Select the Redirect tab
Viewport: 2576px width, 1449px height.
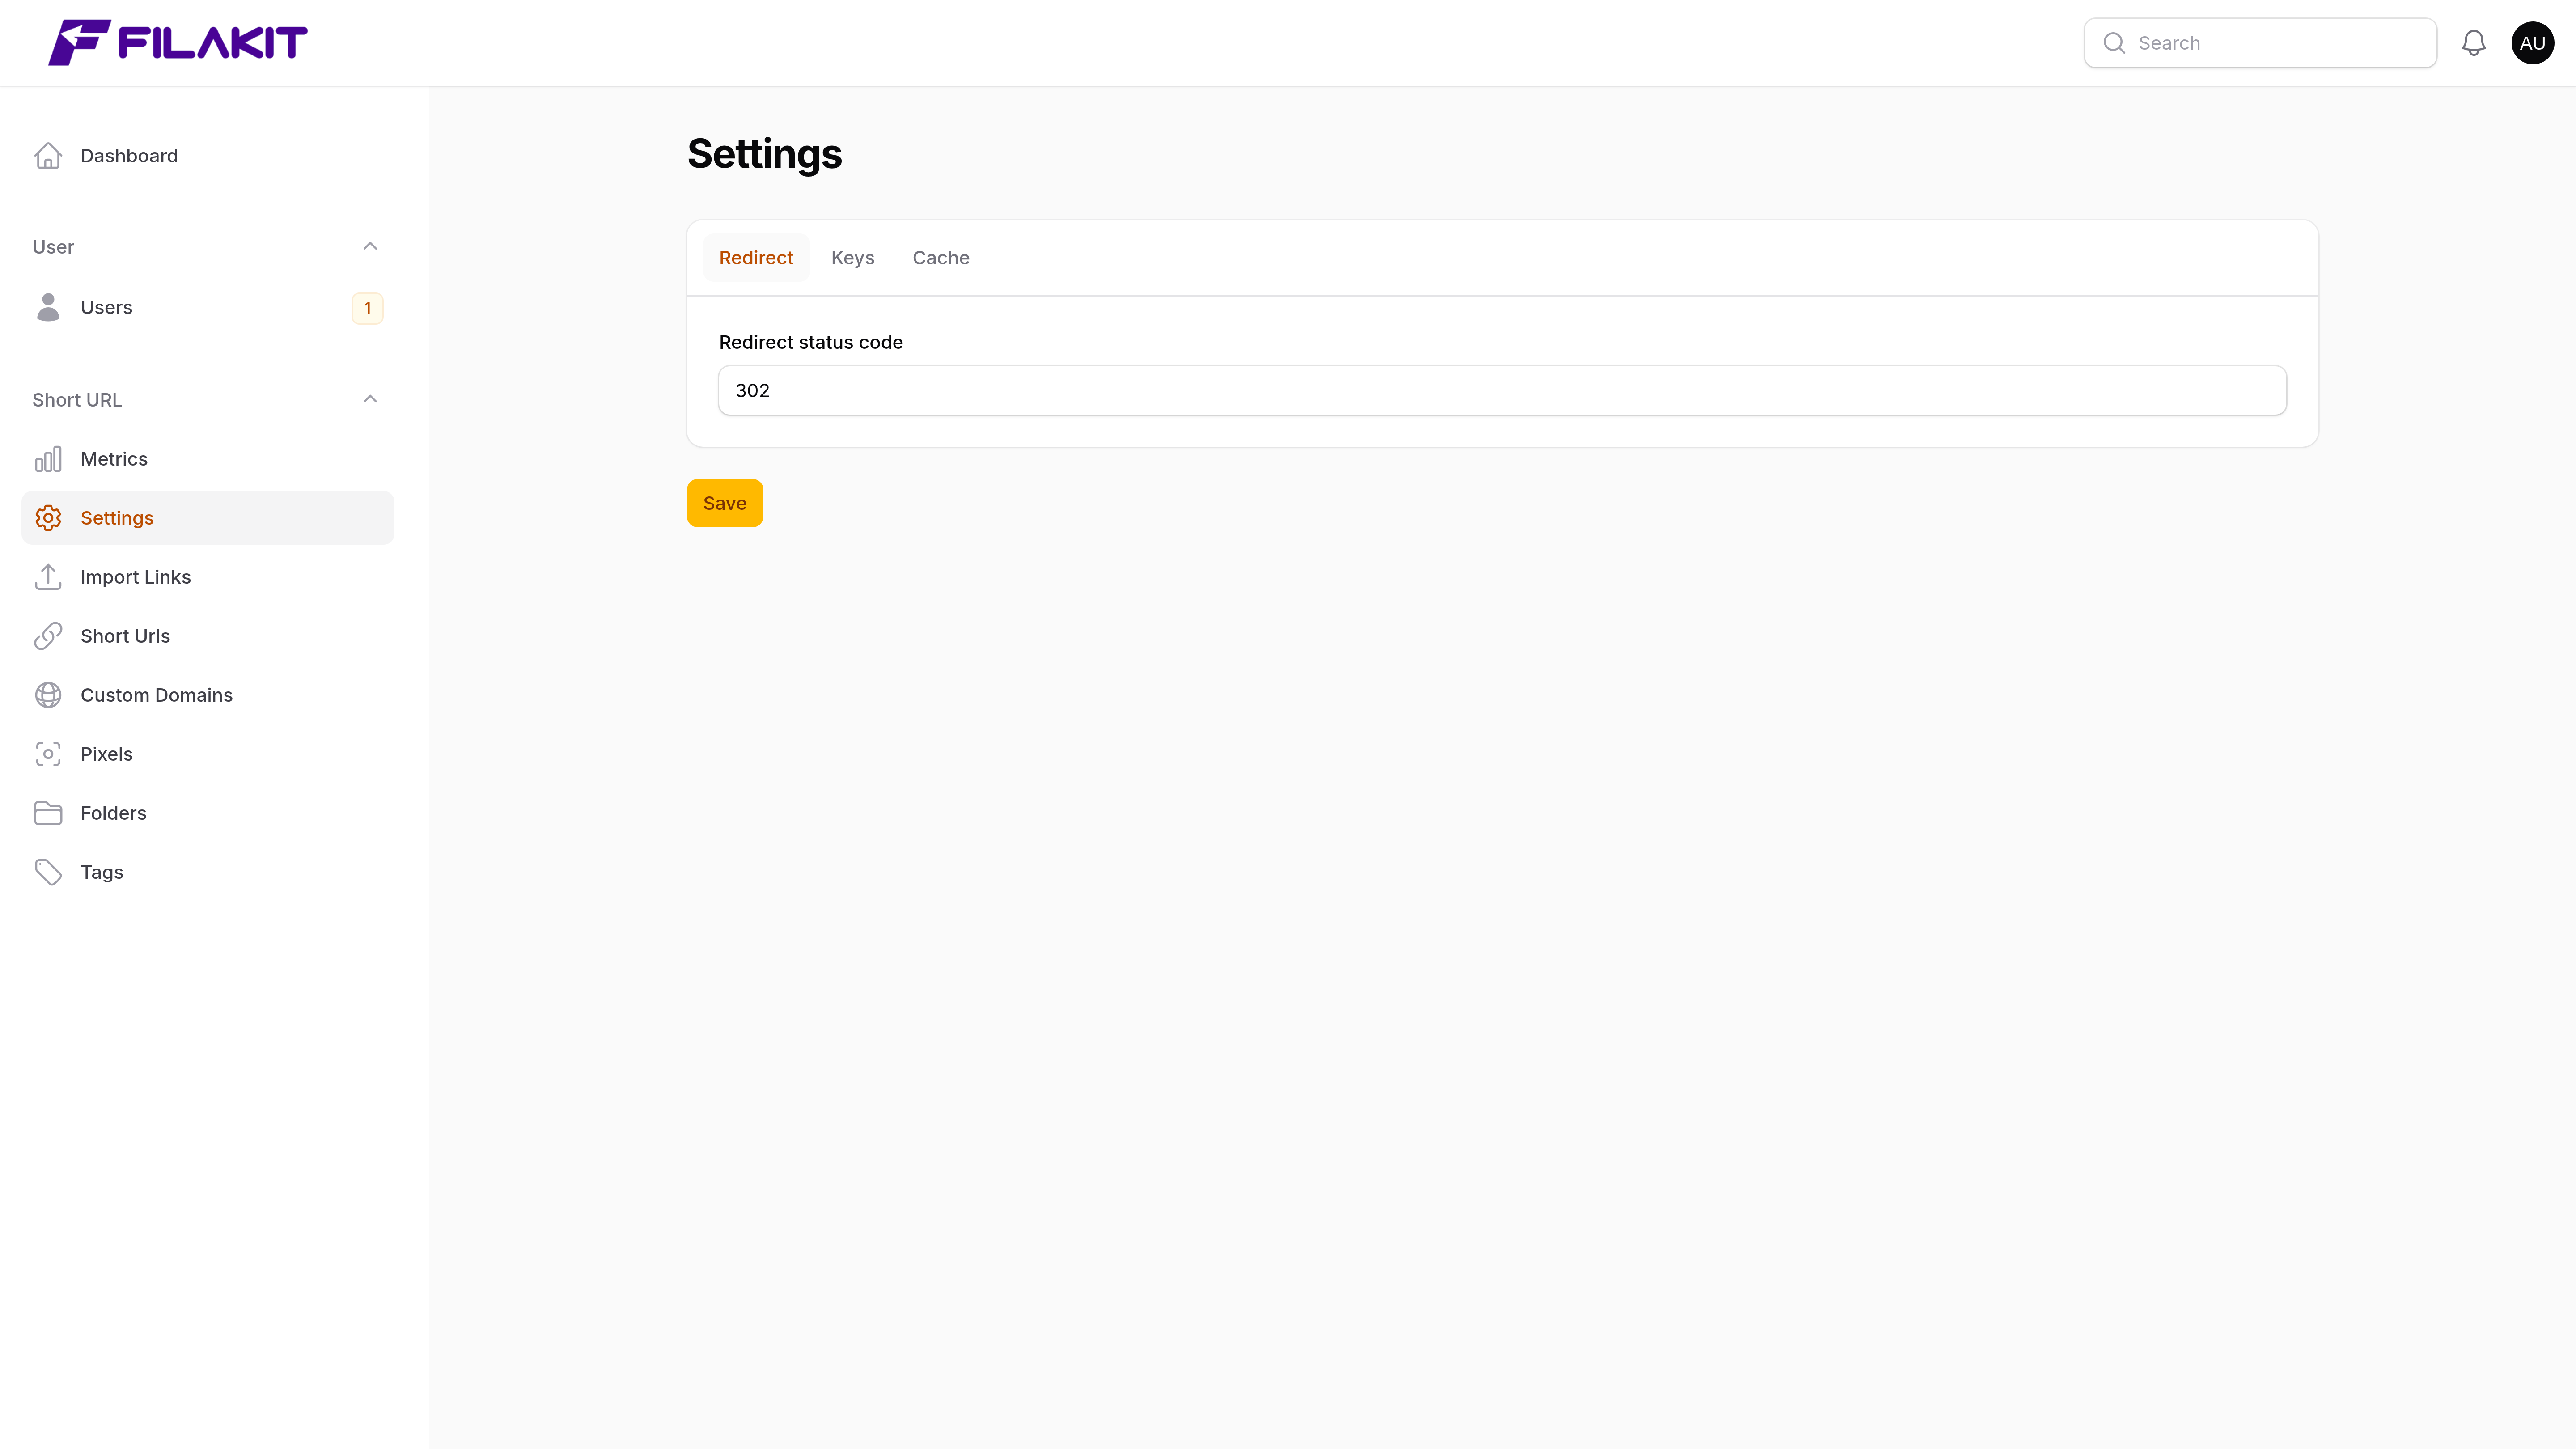[756, 258]
